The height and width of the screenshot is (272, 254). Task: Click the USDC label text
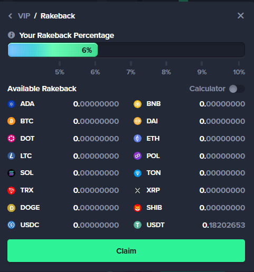coord(30,225)
